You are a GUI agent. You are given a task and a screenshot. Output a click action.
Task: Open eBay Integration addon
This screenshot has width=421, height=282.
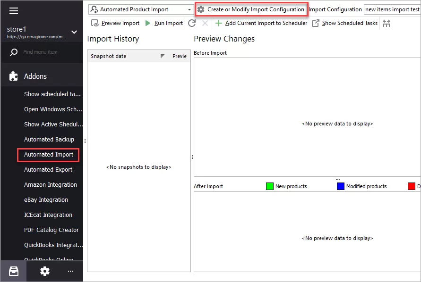pos(46,199)
